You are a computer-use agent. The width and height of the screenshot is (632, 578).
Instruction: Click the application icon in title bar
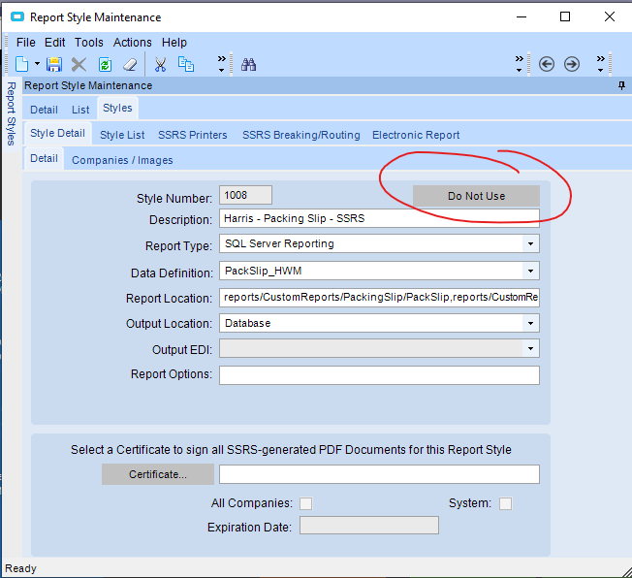pos(16,16)
